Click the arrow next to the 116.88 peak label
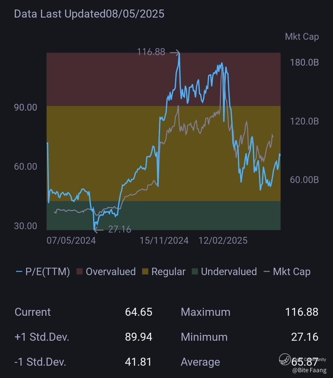 tap(175, 53)
